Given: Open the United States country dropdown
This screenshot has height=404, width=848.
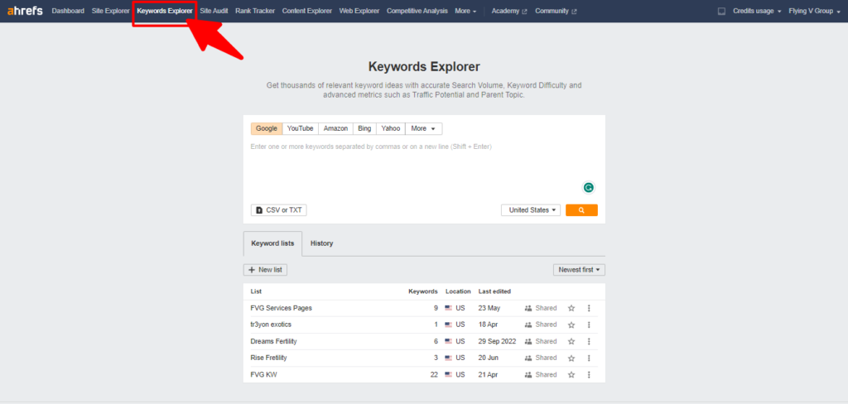Looking at the screenshot, I should click(531, 209).
